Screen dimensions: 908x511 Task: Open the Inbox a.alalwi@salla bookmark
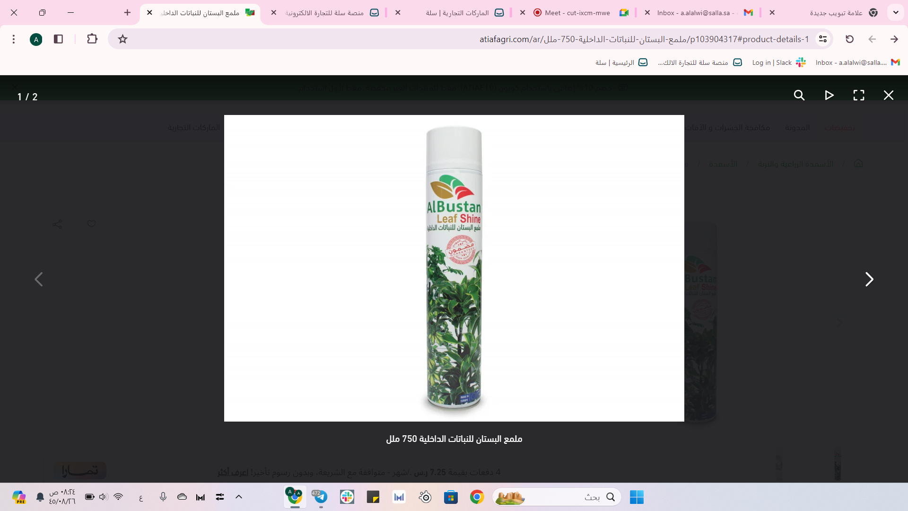pos(857,62)
